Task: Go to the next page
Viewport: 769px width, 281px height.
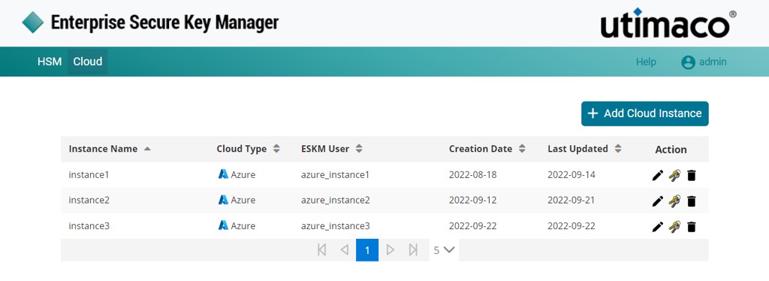Action: click(391, 250)
